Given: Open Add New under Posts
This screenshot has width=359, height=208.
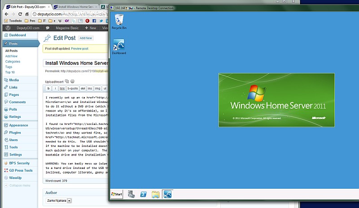Looking at the screenshot, I should 12,56.
